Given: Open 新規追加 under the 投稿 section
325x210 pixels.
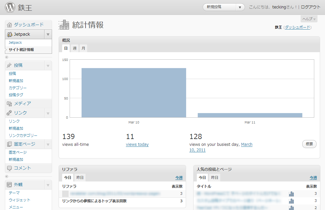Looking at the screenshot, I should 16,81.
